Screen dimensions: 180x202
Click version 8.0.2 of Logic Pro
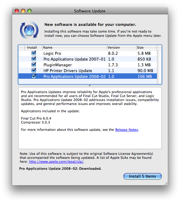click(x=113, y=53)
